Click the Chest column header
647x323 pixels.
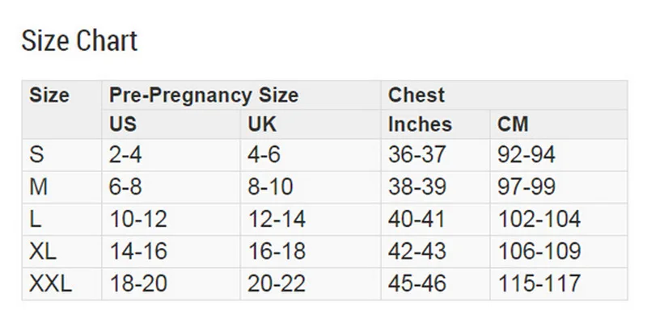coord(417,95)
